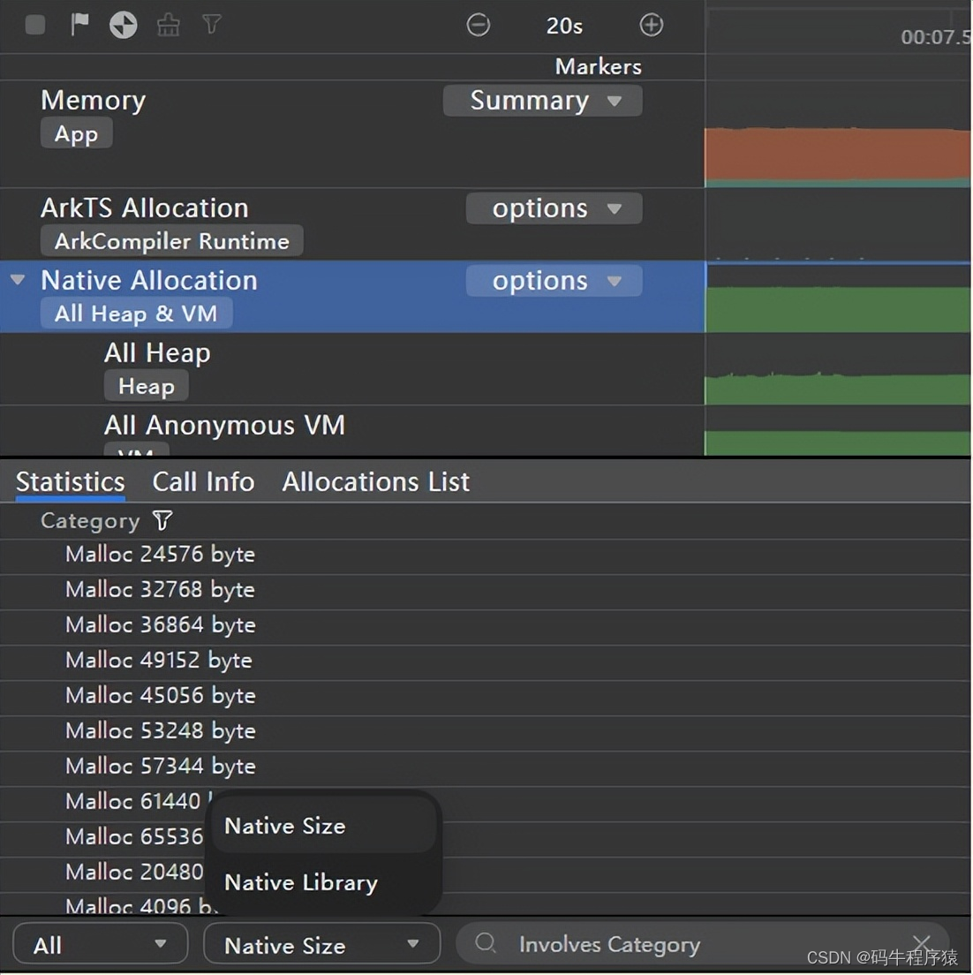The image size is (973, 975).
Task: Select the ArkTS Allocation lane row
Action: click(352, 223)
